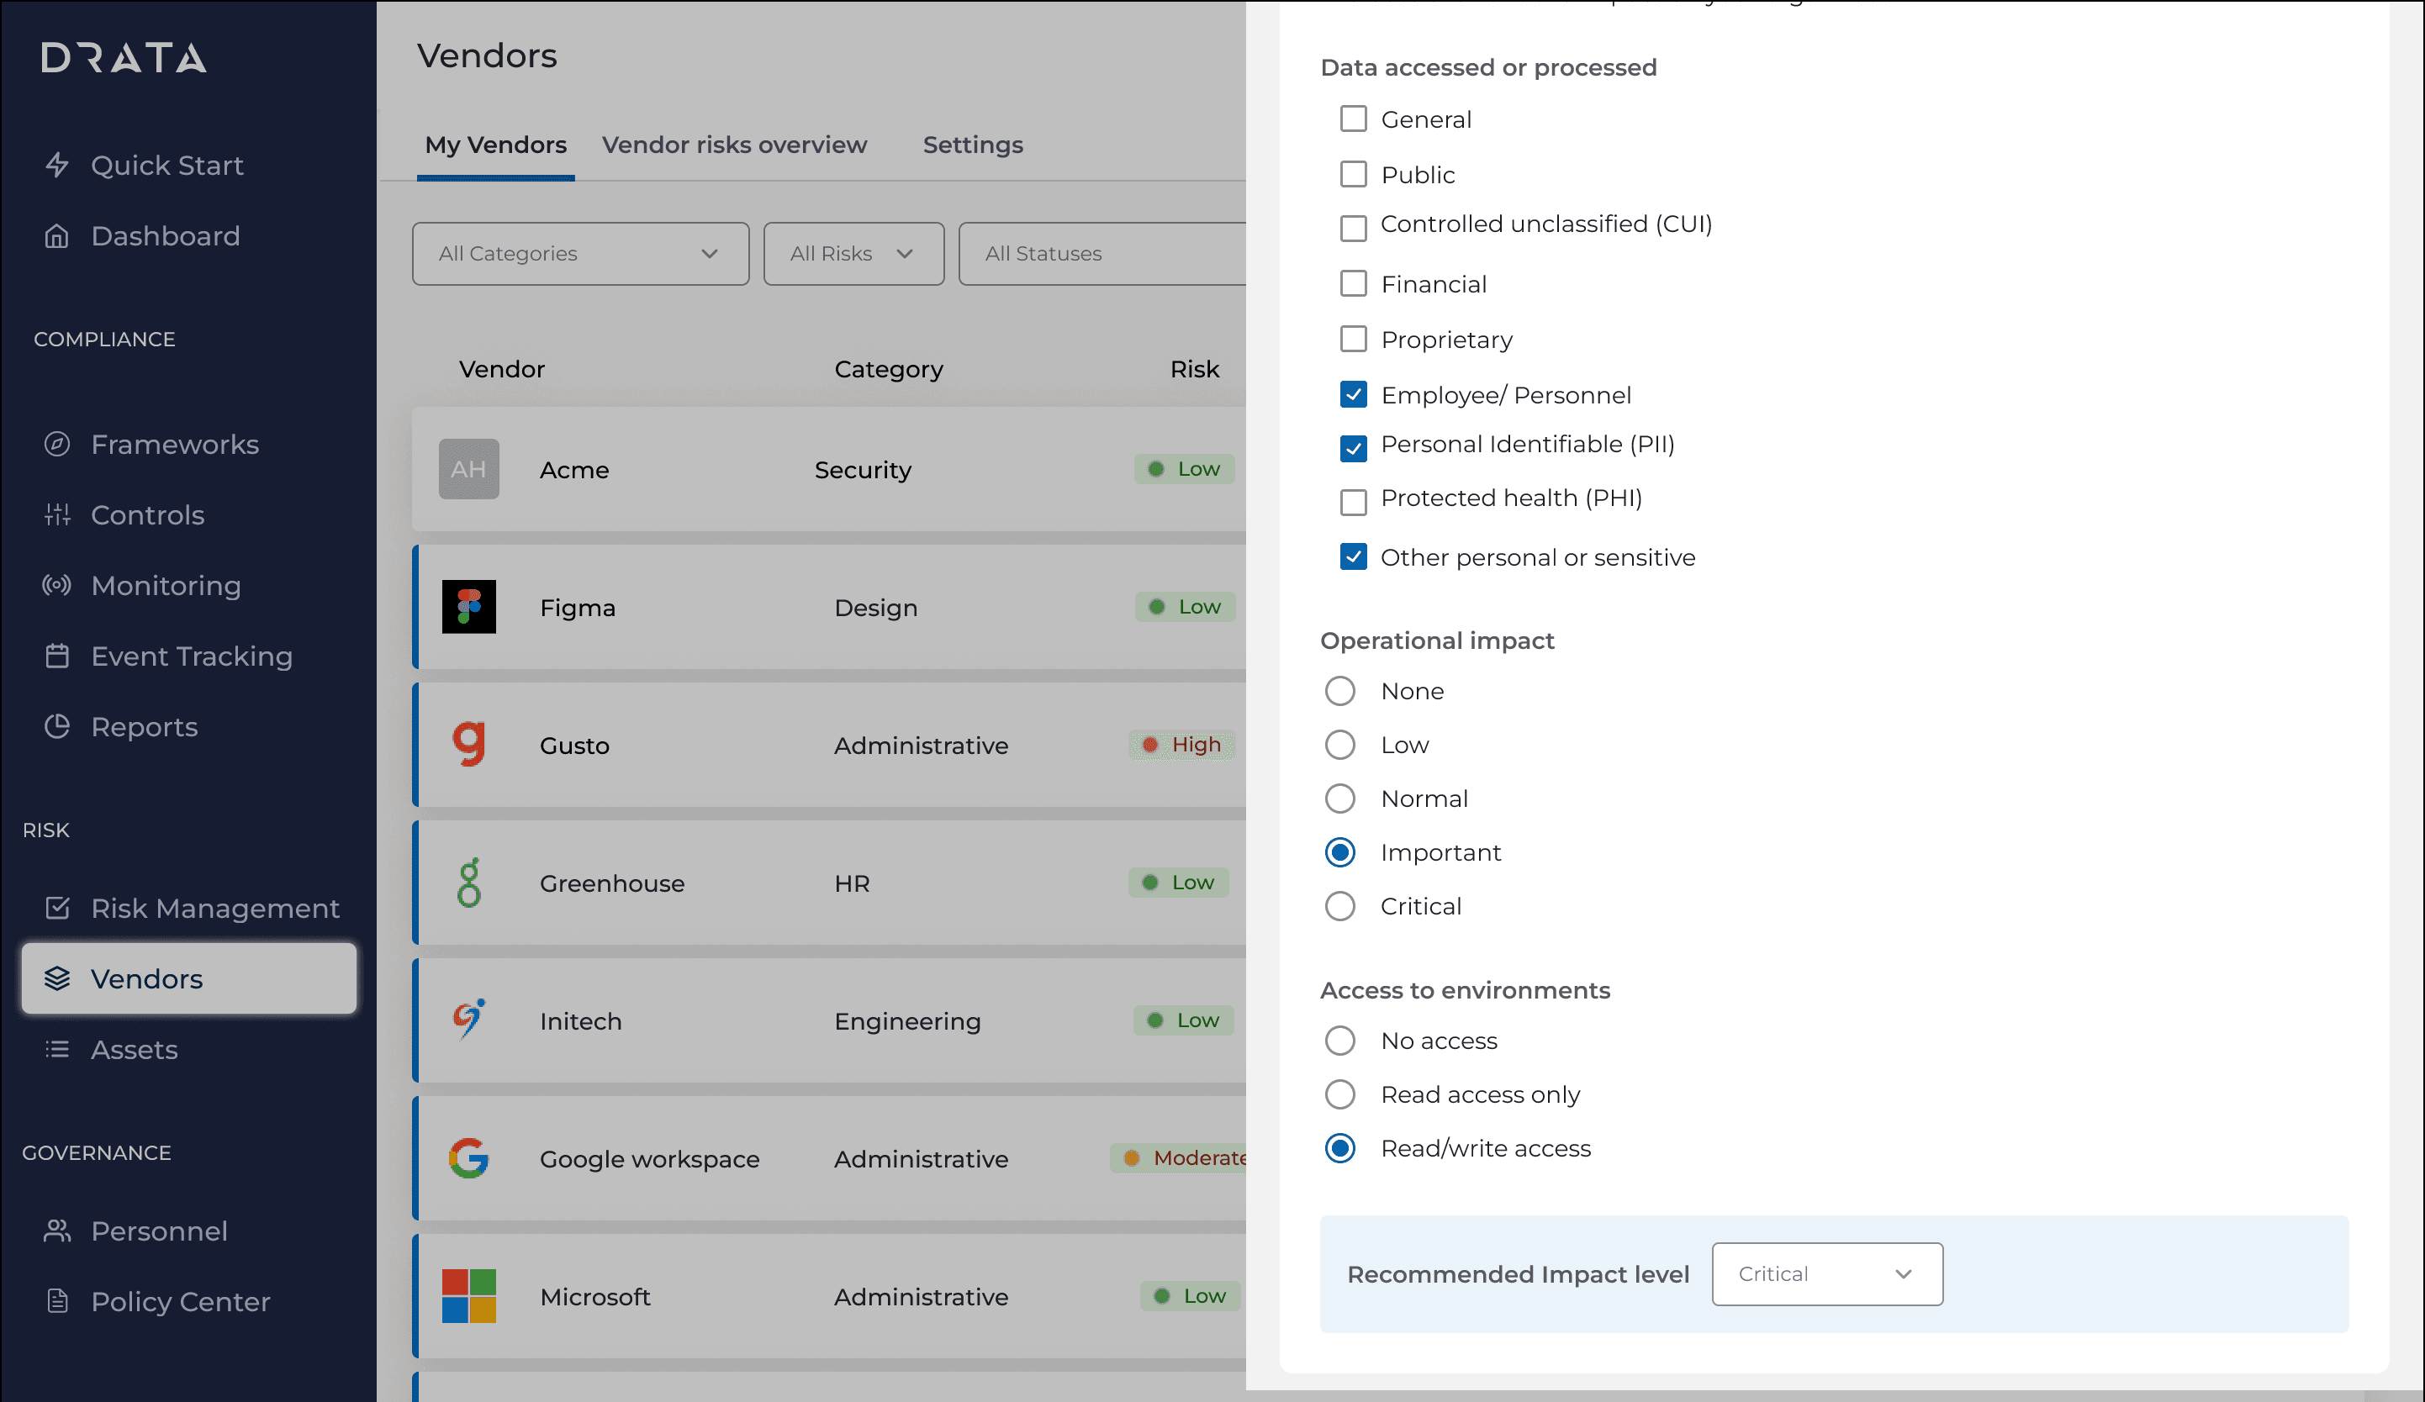2425x1402 pixels.
Task: Open Controls via the sliders icon
Action: (57, 514)
